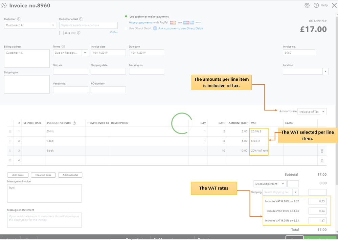The image size is (338, 240).
Task: Click the Customer email input field
Action: pos(88,25)
